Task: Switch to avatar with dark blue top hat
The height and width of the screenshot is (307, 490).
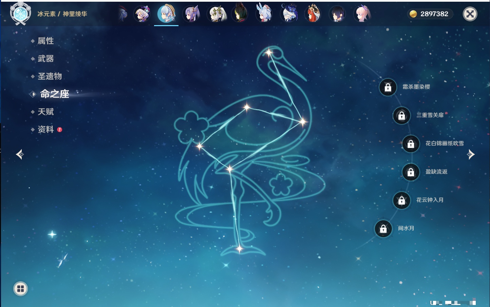Action: (289, 14)
